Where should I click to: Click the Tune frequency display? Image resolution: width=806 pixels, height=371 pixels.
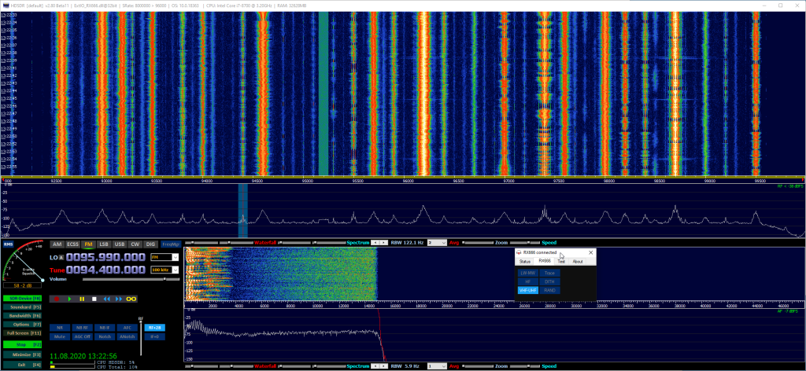[105, 270]
